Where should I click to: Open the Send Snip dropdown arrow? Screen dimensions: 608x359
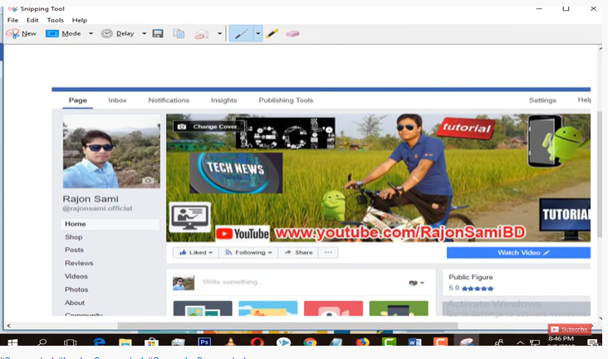pyautogui.click(x=219, y=34)
